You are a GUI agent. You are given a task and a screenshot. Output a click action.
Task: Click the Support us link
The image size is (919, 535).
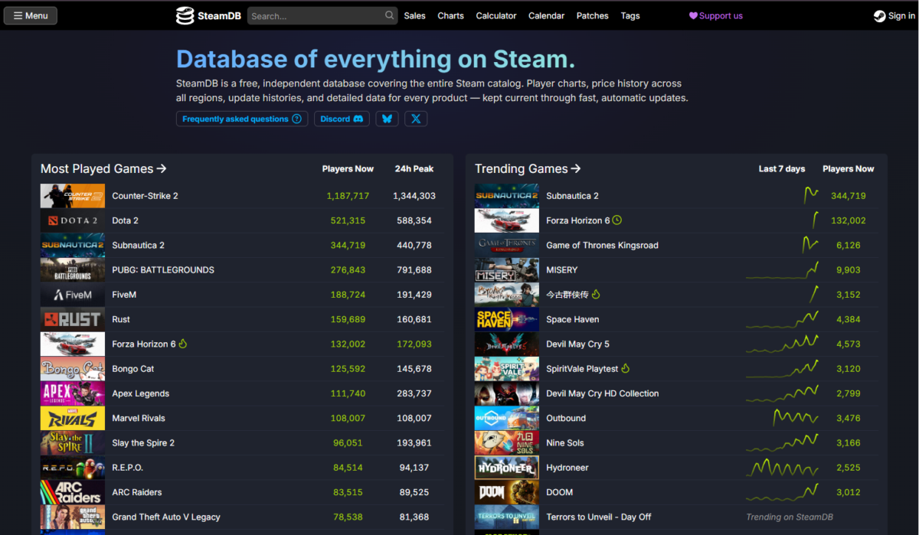(716, 15)
